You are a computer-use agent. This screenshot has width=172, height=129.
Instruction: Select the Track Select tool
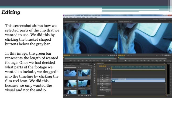coord(95,67)
